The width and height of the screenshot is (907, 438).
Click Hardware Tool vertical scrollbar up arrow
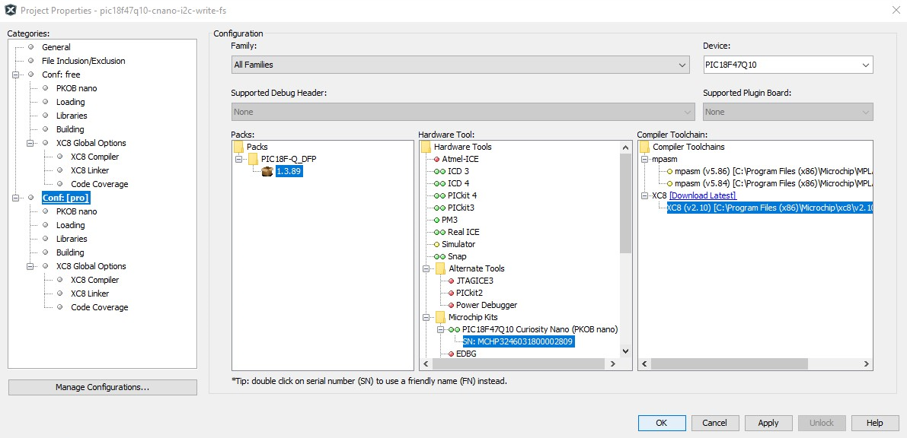(625, 148)
